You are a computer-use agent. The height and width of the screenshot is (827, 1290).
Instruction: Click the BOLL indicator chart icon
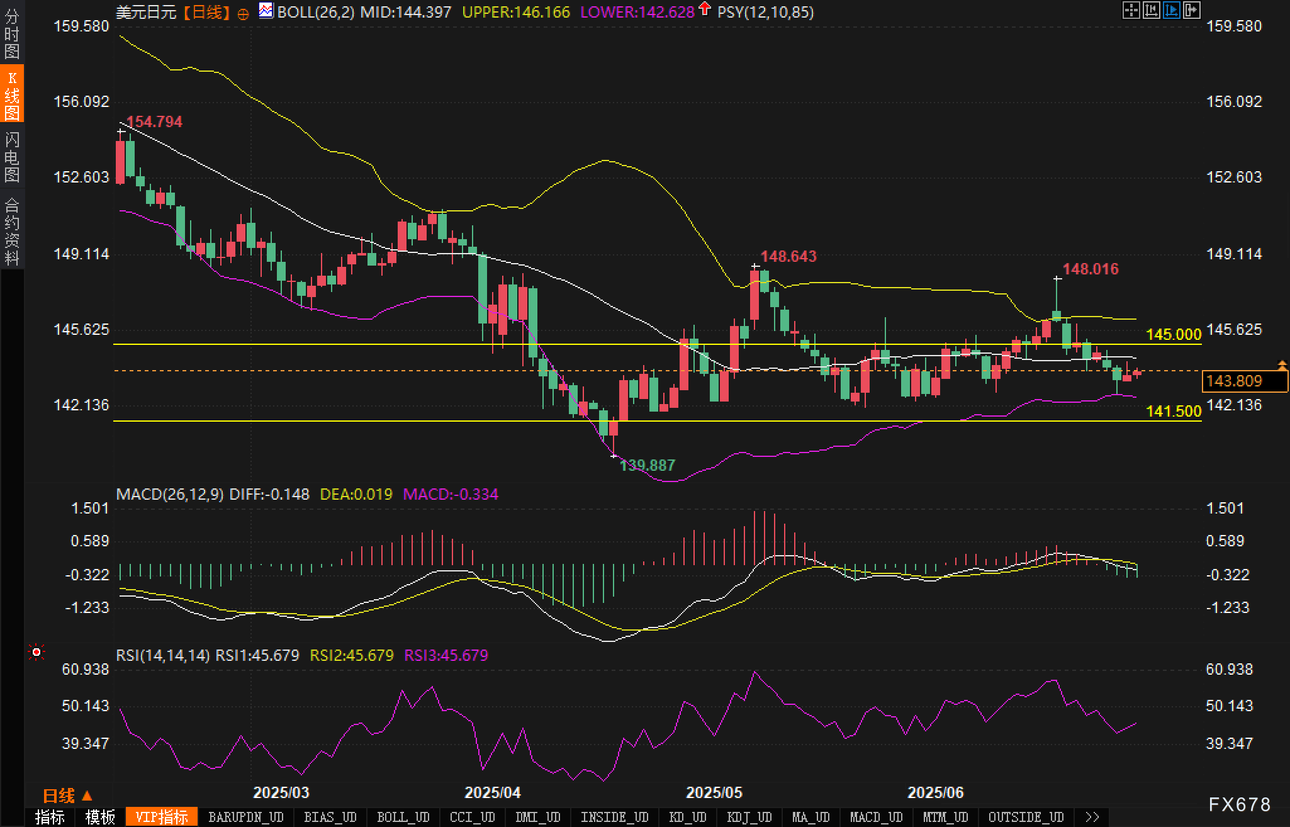[x=266, y=11]
